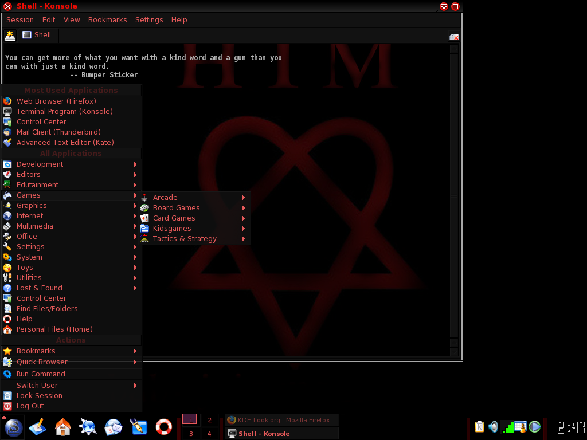This screenshot has height=440, width=587.
Task: Select the Shell session tab
Action: click(37, 35)
